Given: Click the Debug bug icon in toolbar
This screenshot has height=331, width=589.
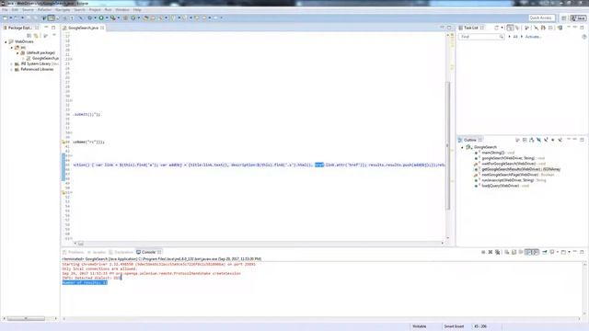Looking at the screenshot, I should pyautogui.click(x=90, y=17).
